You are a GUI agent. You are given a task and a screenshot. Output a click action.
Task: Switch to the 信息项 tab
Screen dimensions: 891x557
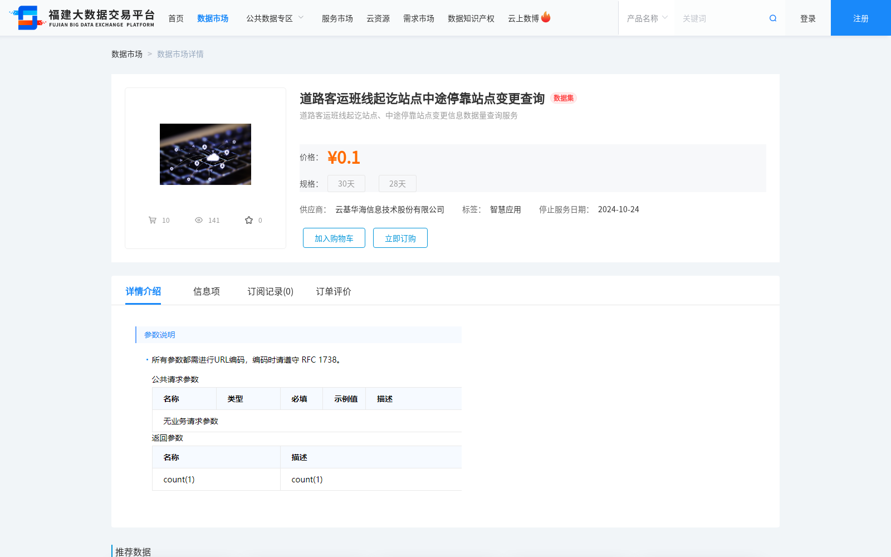[x=205, y=291]
